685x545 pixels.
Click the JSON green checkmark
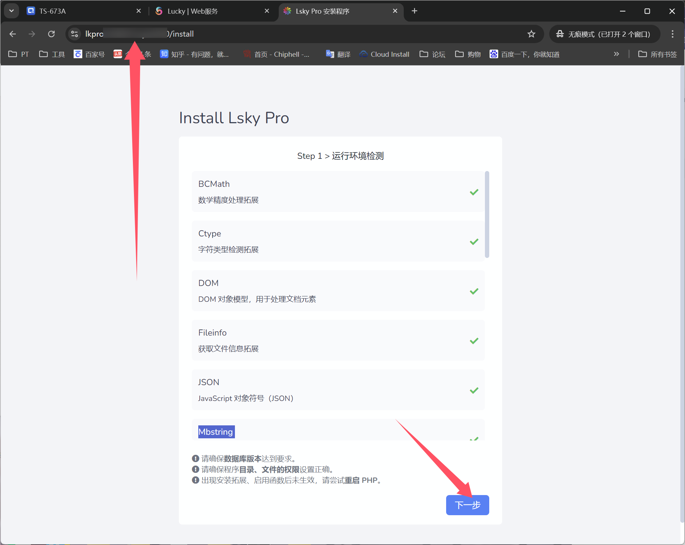(474, 390)
